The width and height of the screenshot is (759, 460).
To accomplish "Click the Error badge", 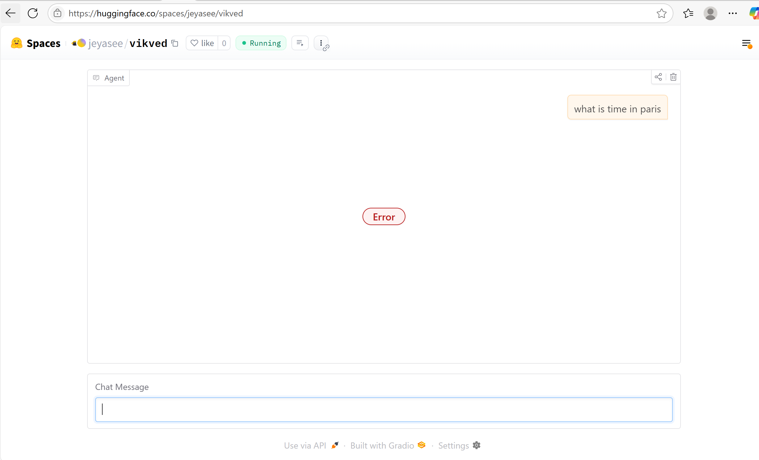I will click(x=384, y=217).
